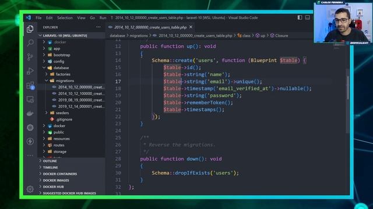Open the Selection menu
373x209 pixels.
pyautogui.click(x=65, y=18)
